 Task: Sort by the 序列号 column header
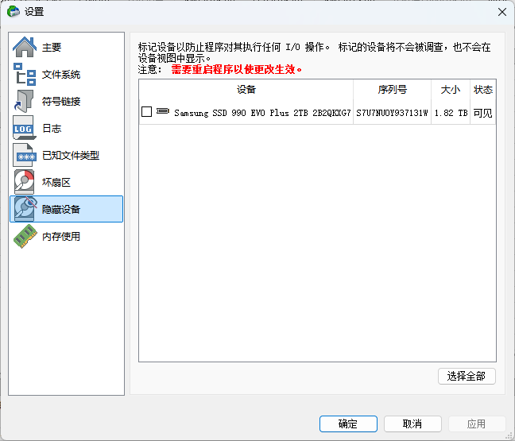pos(392,90)
